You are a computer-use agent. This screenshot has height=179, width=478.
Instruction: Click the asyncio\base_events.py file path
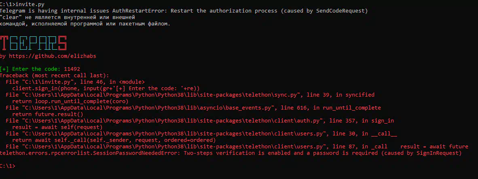click(193, 108)
